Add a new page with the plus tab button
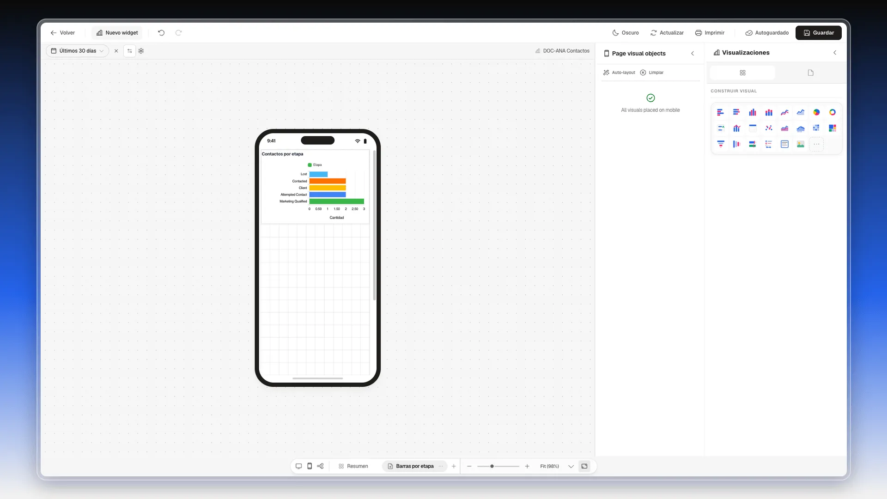The height and width of the screenshot is (499, 887). pyautogui.click(x=454, y=466)
